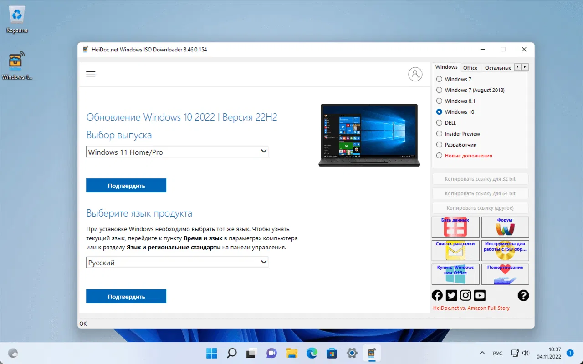Screen dimensions: 583x364
Task: Open the HeiDoc.net vs. Amazon Full Story link
Action: click(471, 308)
